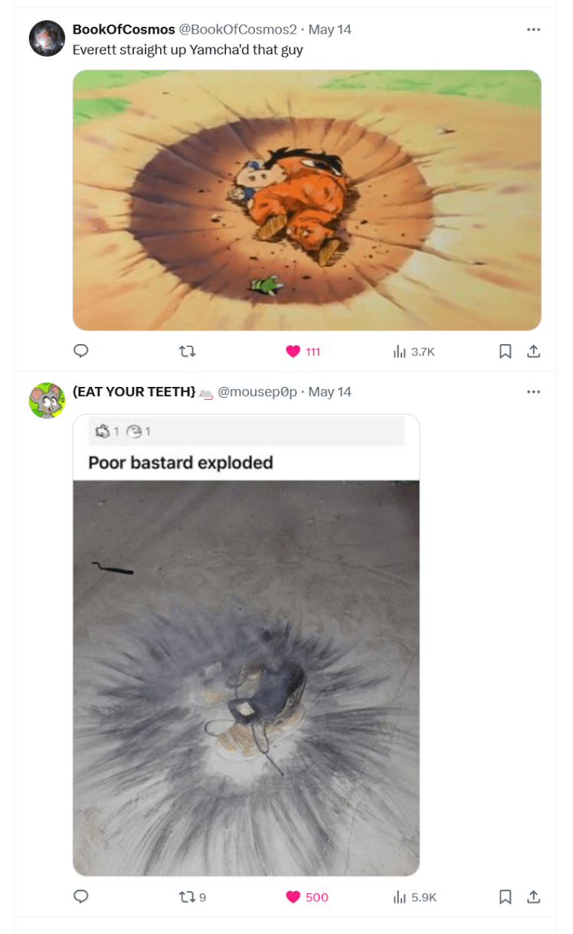The width and height of the screenshot is (573, 934).
Task: Share the mousep0p tweet
Action: (534, 897)
